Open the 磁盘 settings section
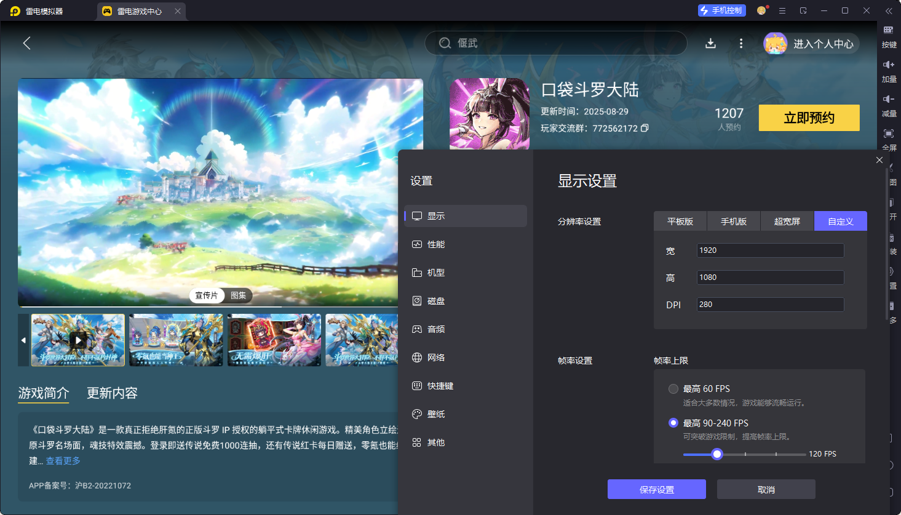The width and height of the screenshot is (901, 515). click(466, 301)
